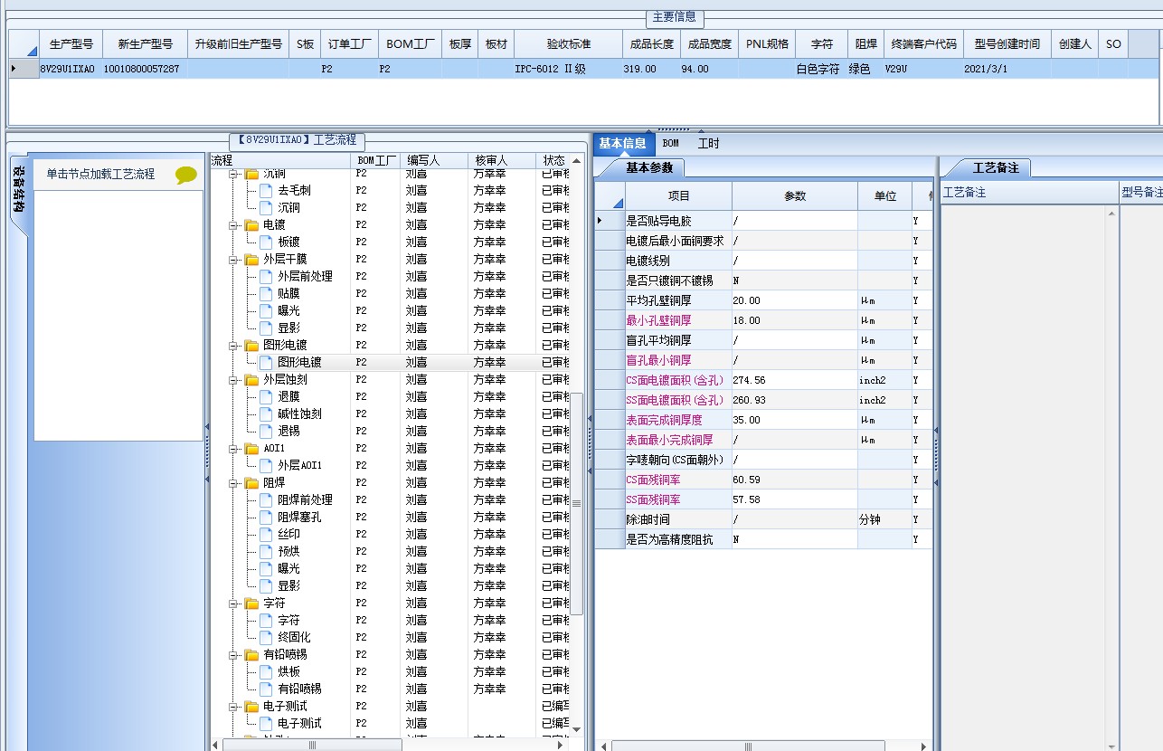The width and height of the screenshot is (1163, 751).
Task: Click the 35.00 表面完成铜厚度 value
Action: click(795, 420)
